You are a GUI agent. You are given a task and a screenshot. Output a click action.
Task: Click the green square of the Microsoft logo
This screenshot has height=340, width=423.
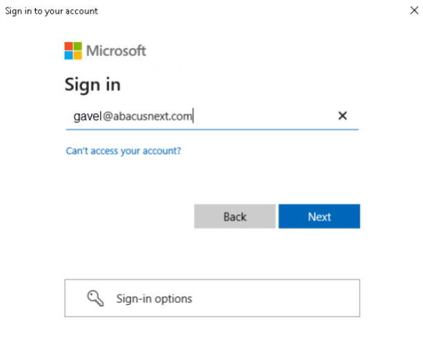[x=78, y=46]
